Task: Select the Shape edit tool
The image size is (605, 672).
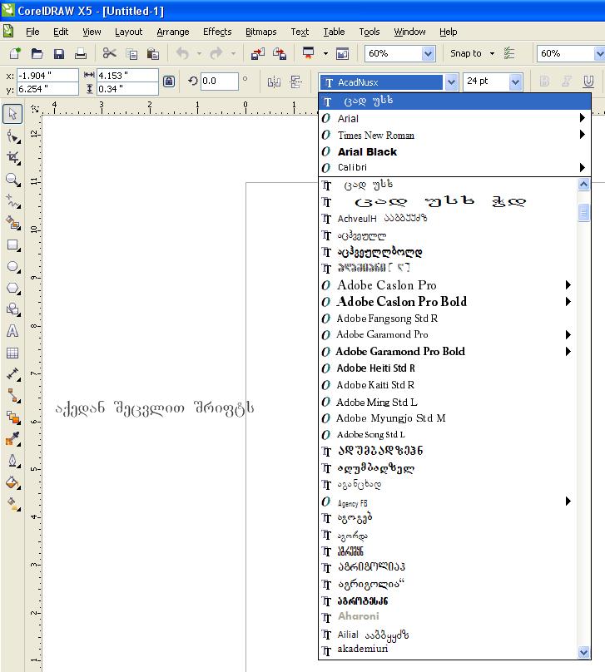Action: (12, 136)
